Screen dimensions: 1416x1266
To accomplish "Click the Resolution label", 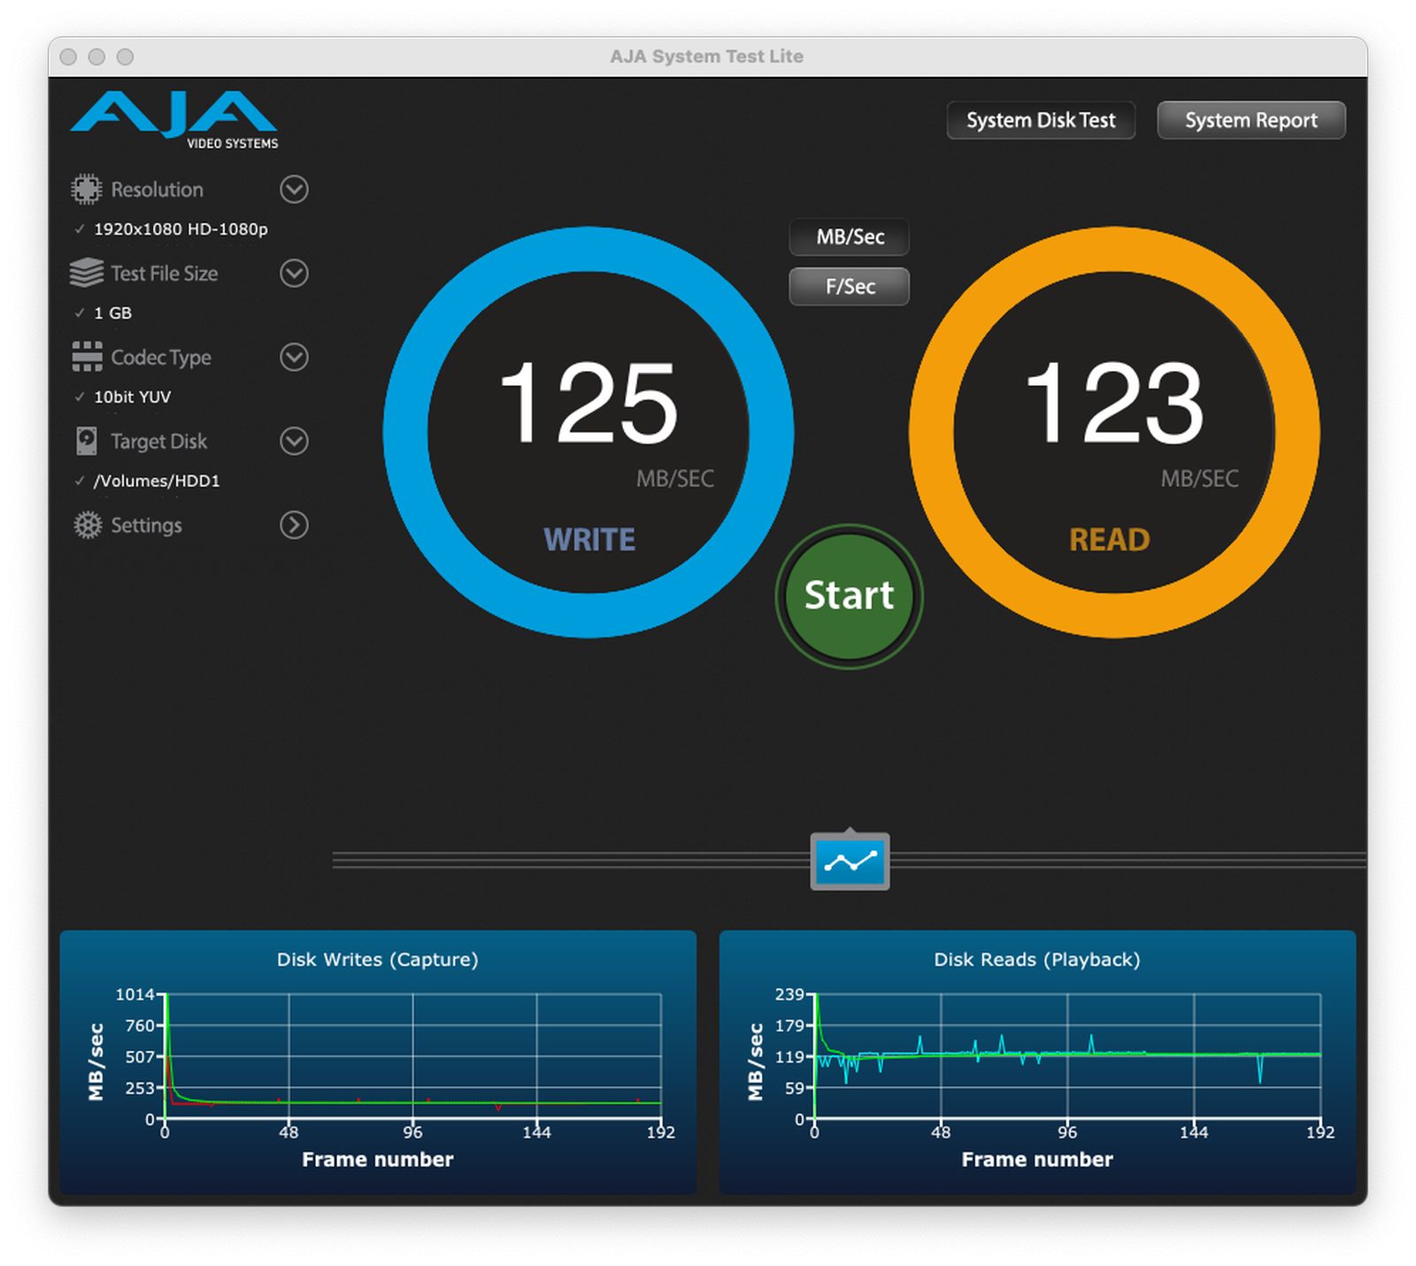I will point(157,189).
